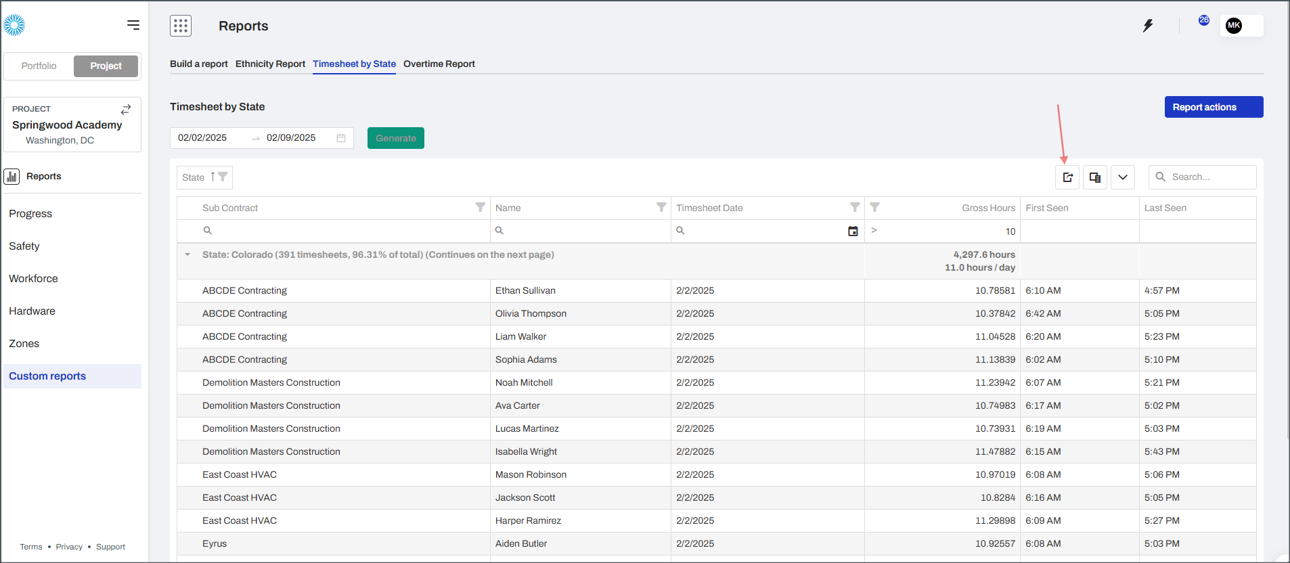The image size is (1290, 563).
Task: Click Springwood Academy project name
Action: [x=67, y=125]
